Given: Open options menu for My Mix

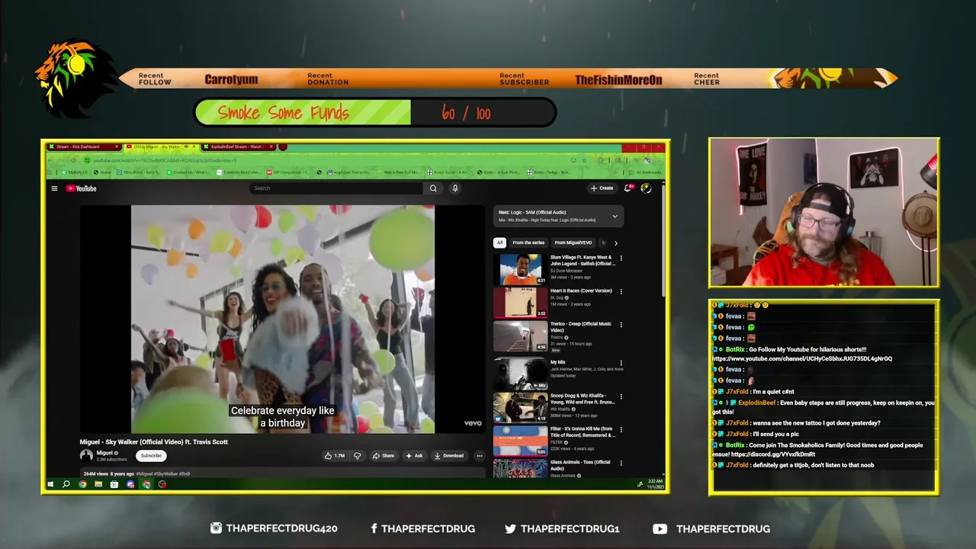Looking at the screenshot, I should [621, 363].
